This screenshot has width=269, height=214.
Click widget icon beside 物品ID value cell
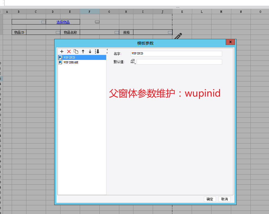[58, 32]
